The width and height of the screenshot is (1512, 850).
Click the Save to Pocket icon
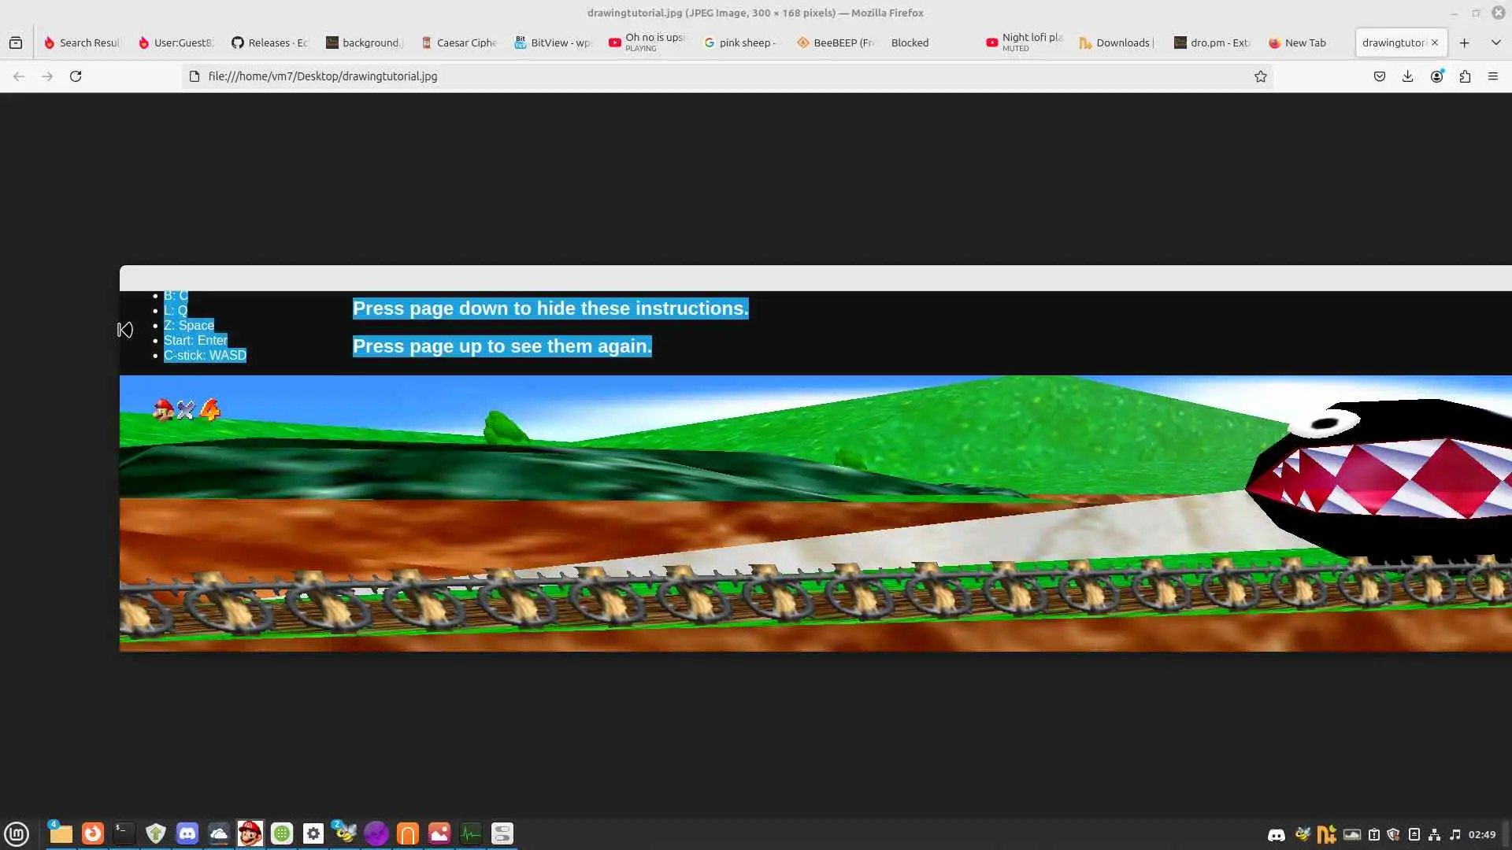pyautogui.click(x=1379, y=76)
